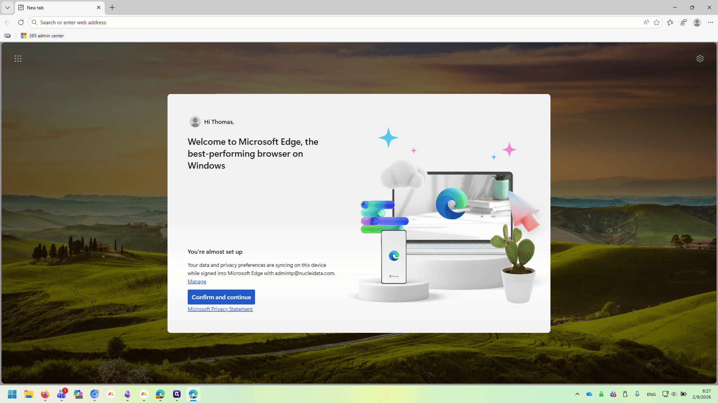The height and width of the screenshot is (403, 718).
Task: Open the Favorites list icon
Action: click(670, 22)
